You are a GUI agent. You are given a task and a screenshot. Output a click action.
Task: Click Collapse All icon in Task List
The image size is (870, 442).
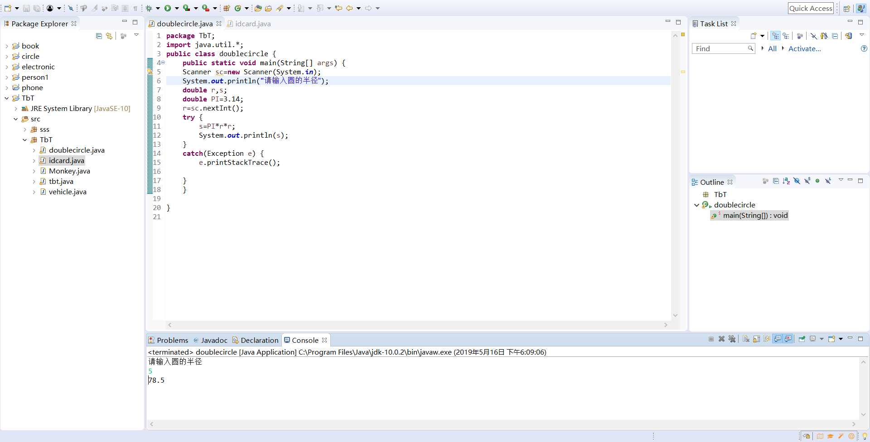pos(835,36)
